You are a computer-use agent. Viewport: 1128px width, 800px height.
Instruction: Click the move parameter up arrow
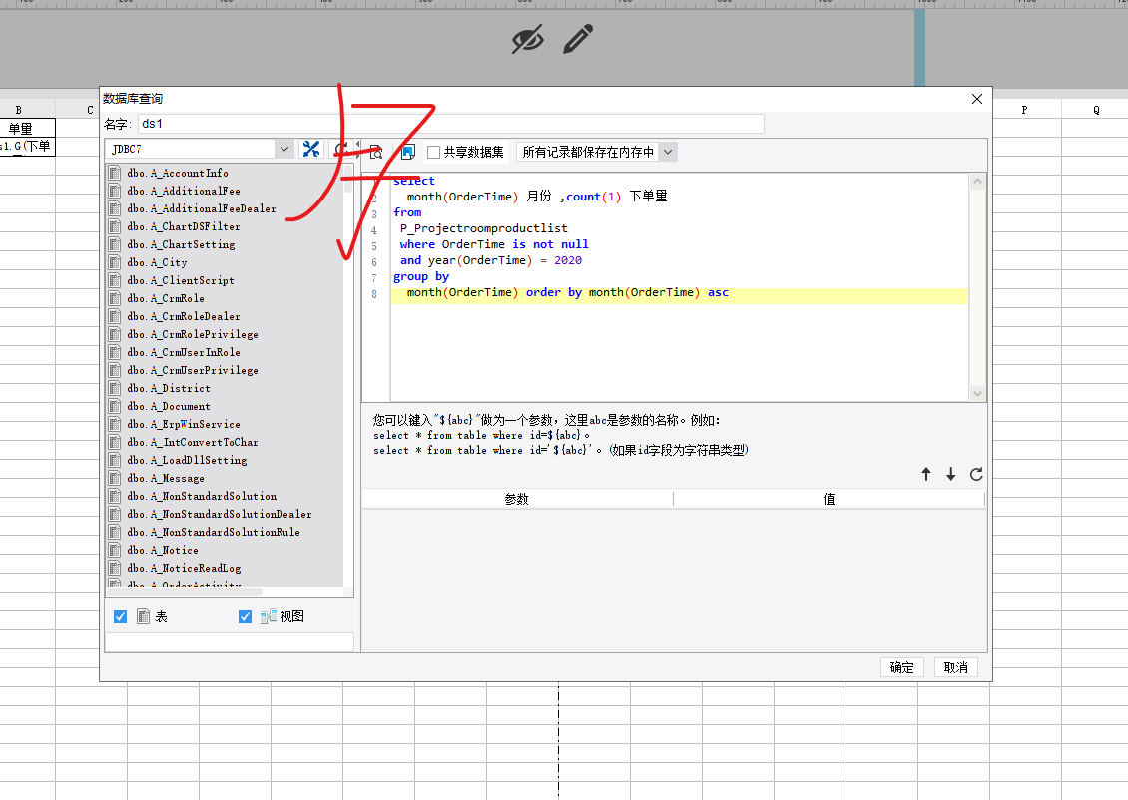[x=926, y=475]
